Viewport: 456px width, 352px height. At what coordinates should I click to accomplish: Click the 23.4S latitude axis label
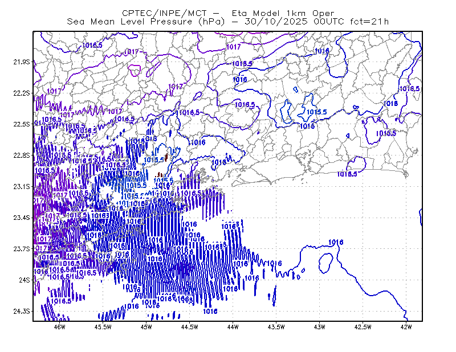[x=22, y=218]
